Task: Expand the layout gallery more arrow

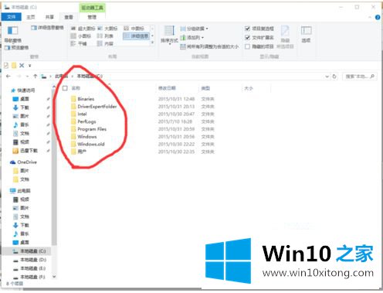Action: [152, 43]
